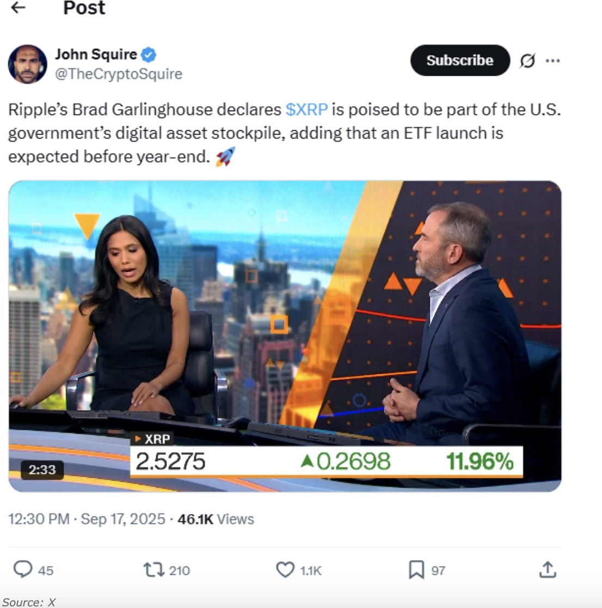
Task: Click the blue verified badge
Action: 149,54
